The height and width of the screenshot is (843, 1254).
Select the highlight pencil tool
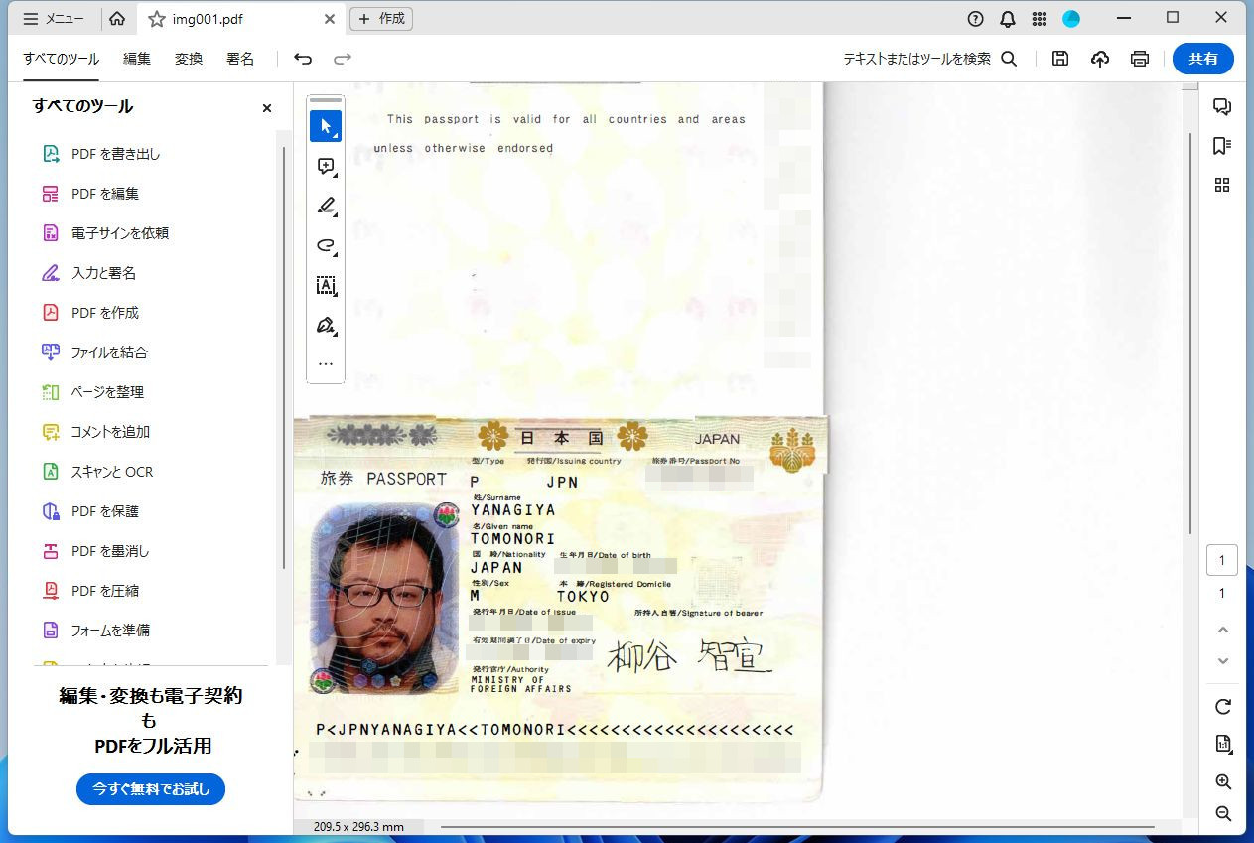pyautogui.click(x=326, y=206)
